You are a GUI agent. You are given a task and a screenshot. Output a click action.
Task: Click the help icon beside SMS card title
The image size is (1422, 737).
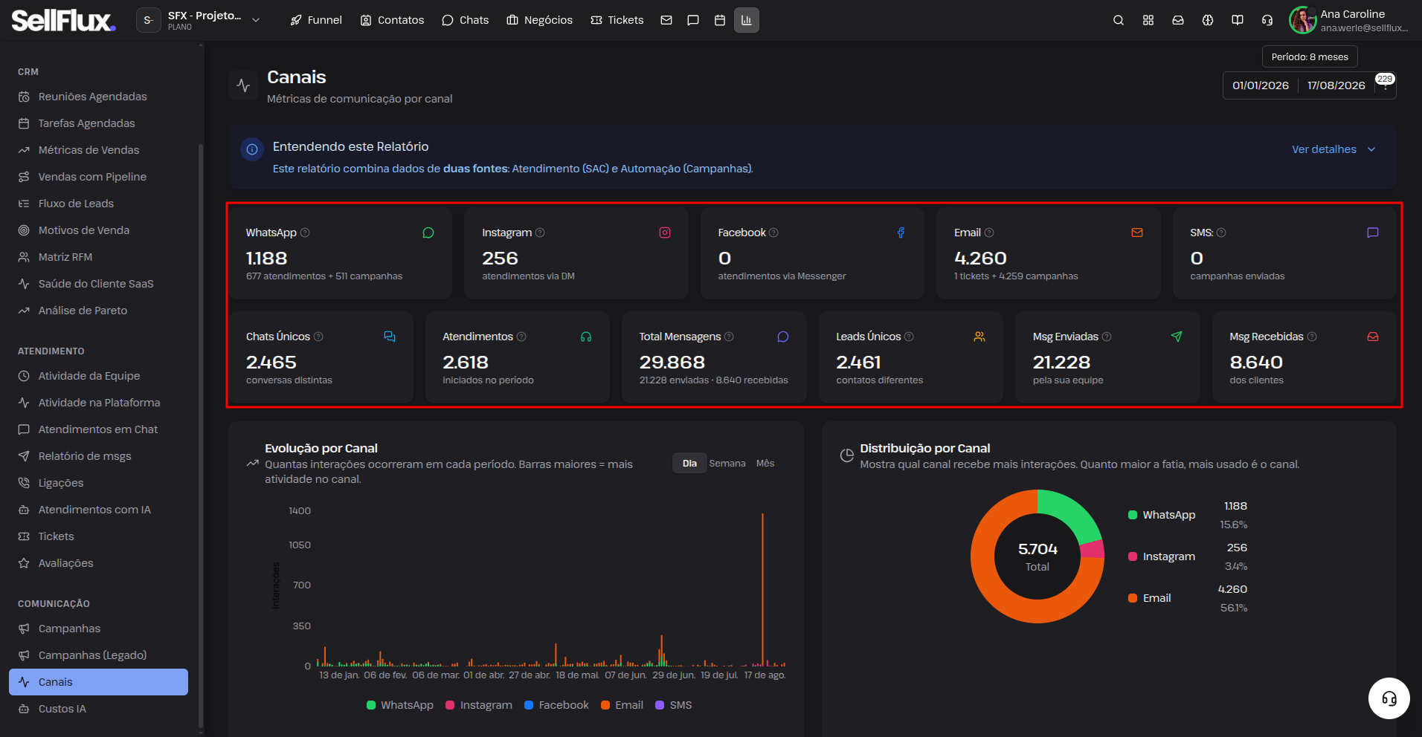pos(1221,233)
